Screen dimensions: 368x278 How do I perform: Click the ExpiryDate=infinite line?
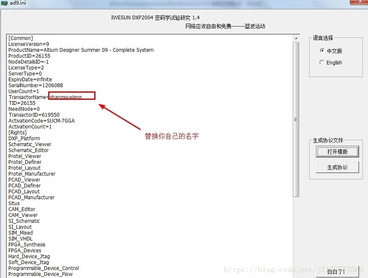click(x=30, y=80)
